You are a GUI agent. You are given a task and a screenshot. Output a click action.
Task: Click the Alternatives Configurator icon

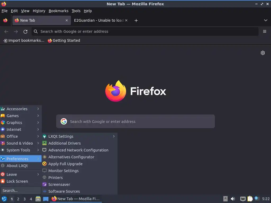(44, 157)
